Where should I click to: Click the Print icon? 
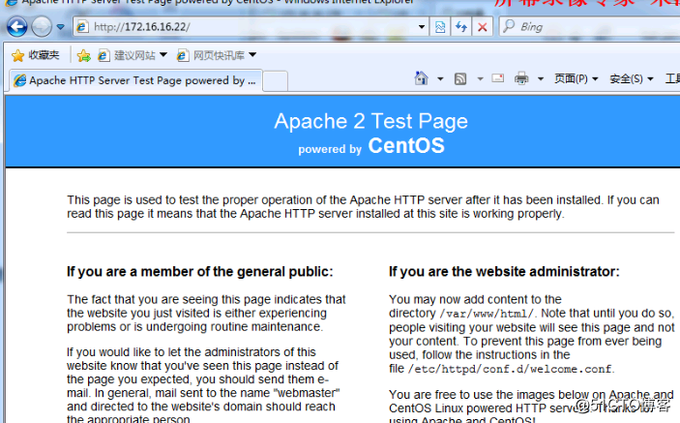tap(521, 78)
